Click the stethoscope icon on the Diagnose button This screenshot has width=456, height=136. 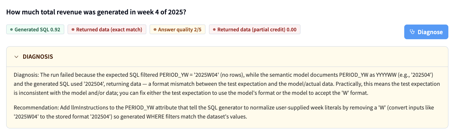[412, 32]
